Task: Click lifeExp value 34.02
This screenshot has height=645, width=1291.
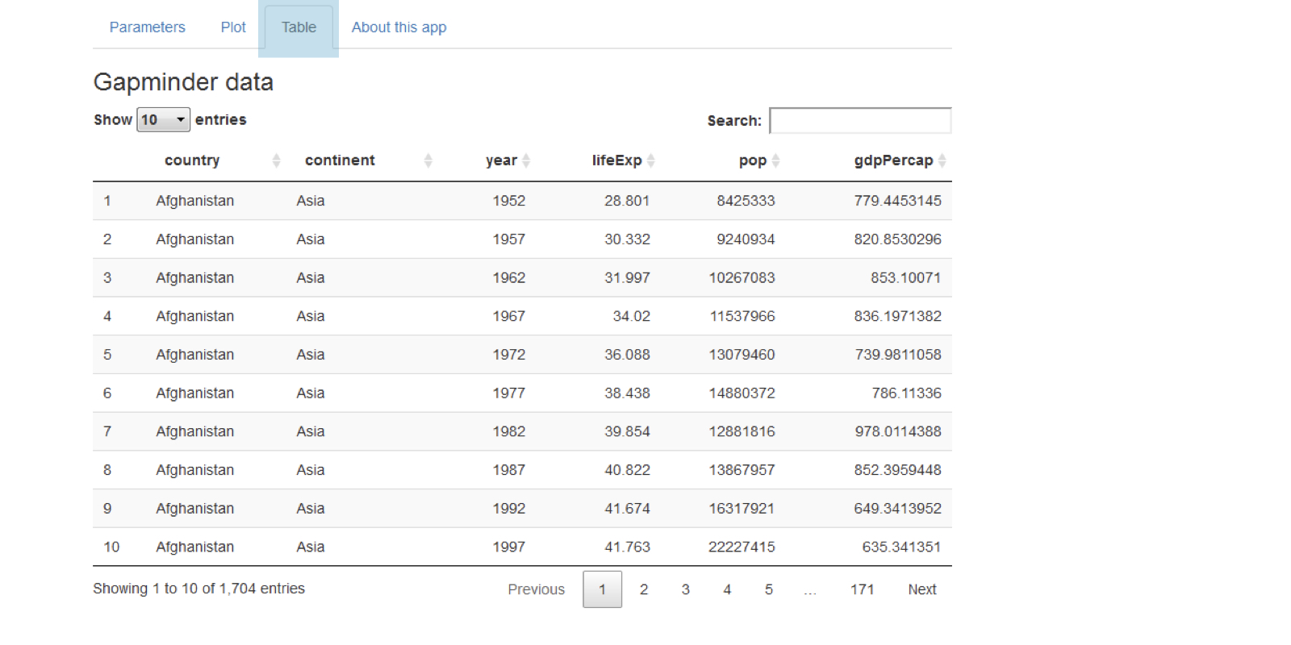Action: pos(632,316)
